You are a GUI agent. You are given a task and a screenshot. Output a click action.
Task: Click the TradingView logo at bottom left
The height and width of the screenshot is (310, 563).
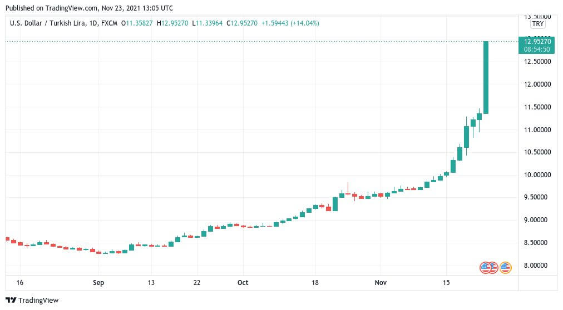(x=32, y=301)
